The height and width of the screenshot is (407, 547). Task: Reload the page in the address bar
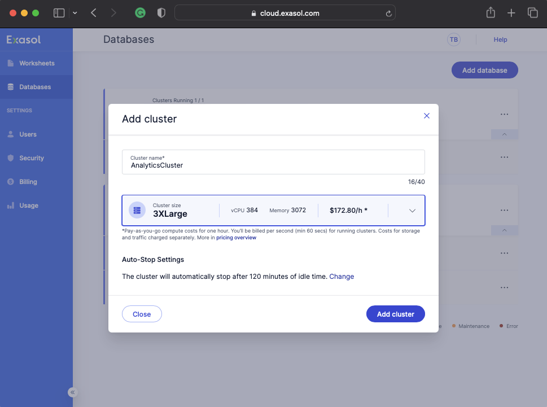click(388, 13)
